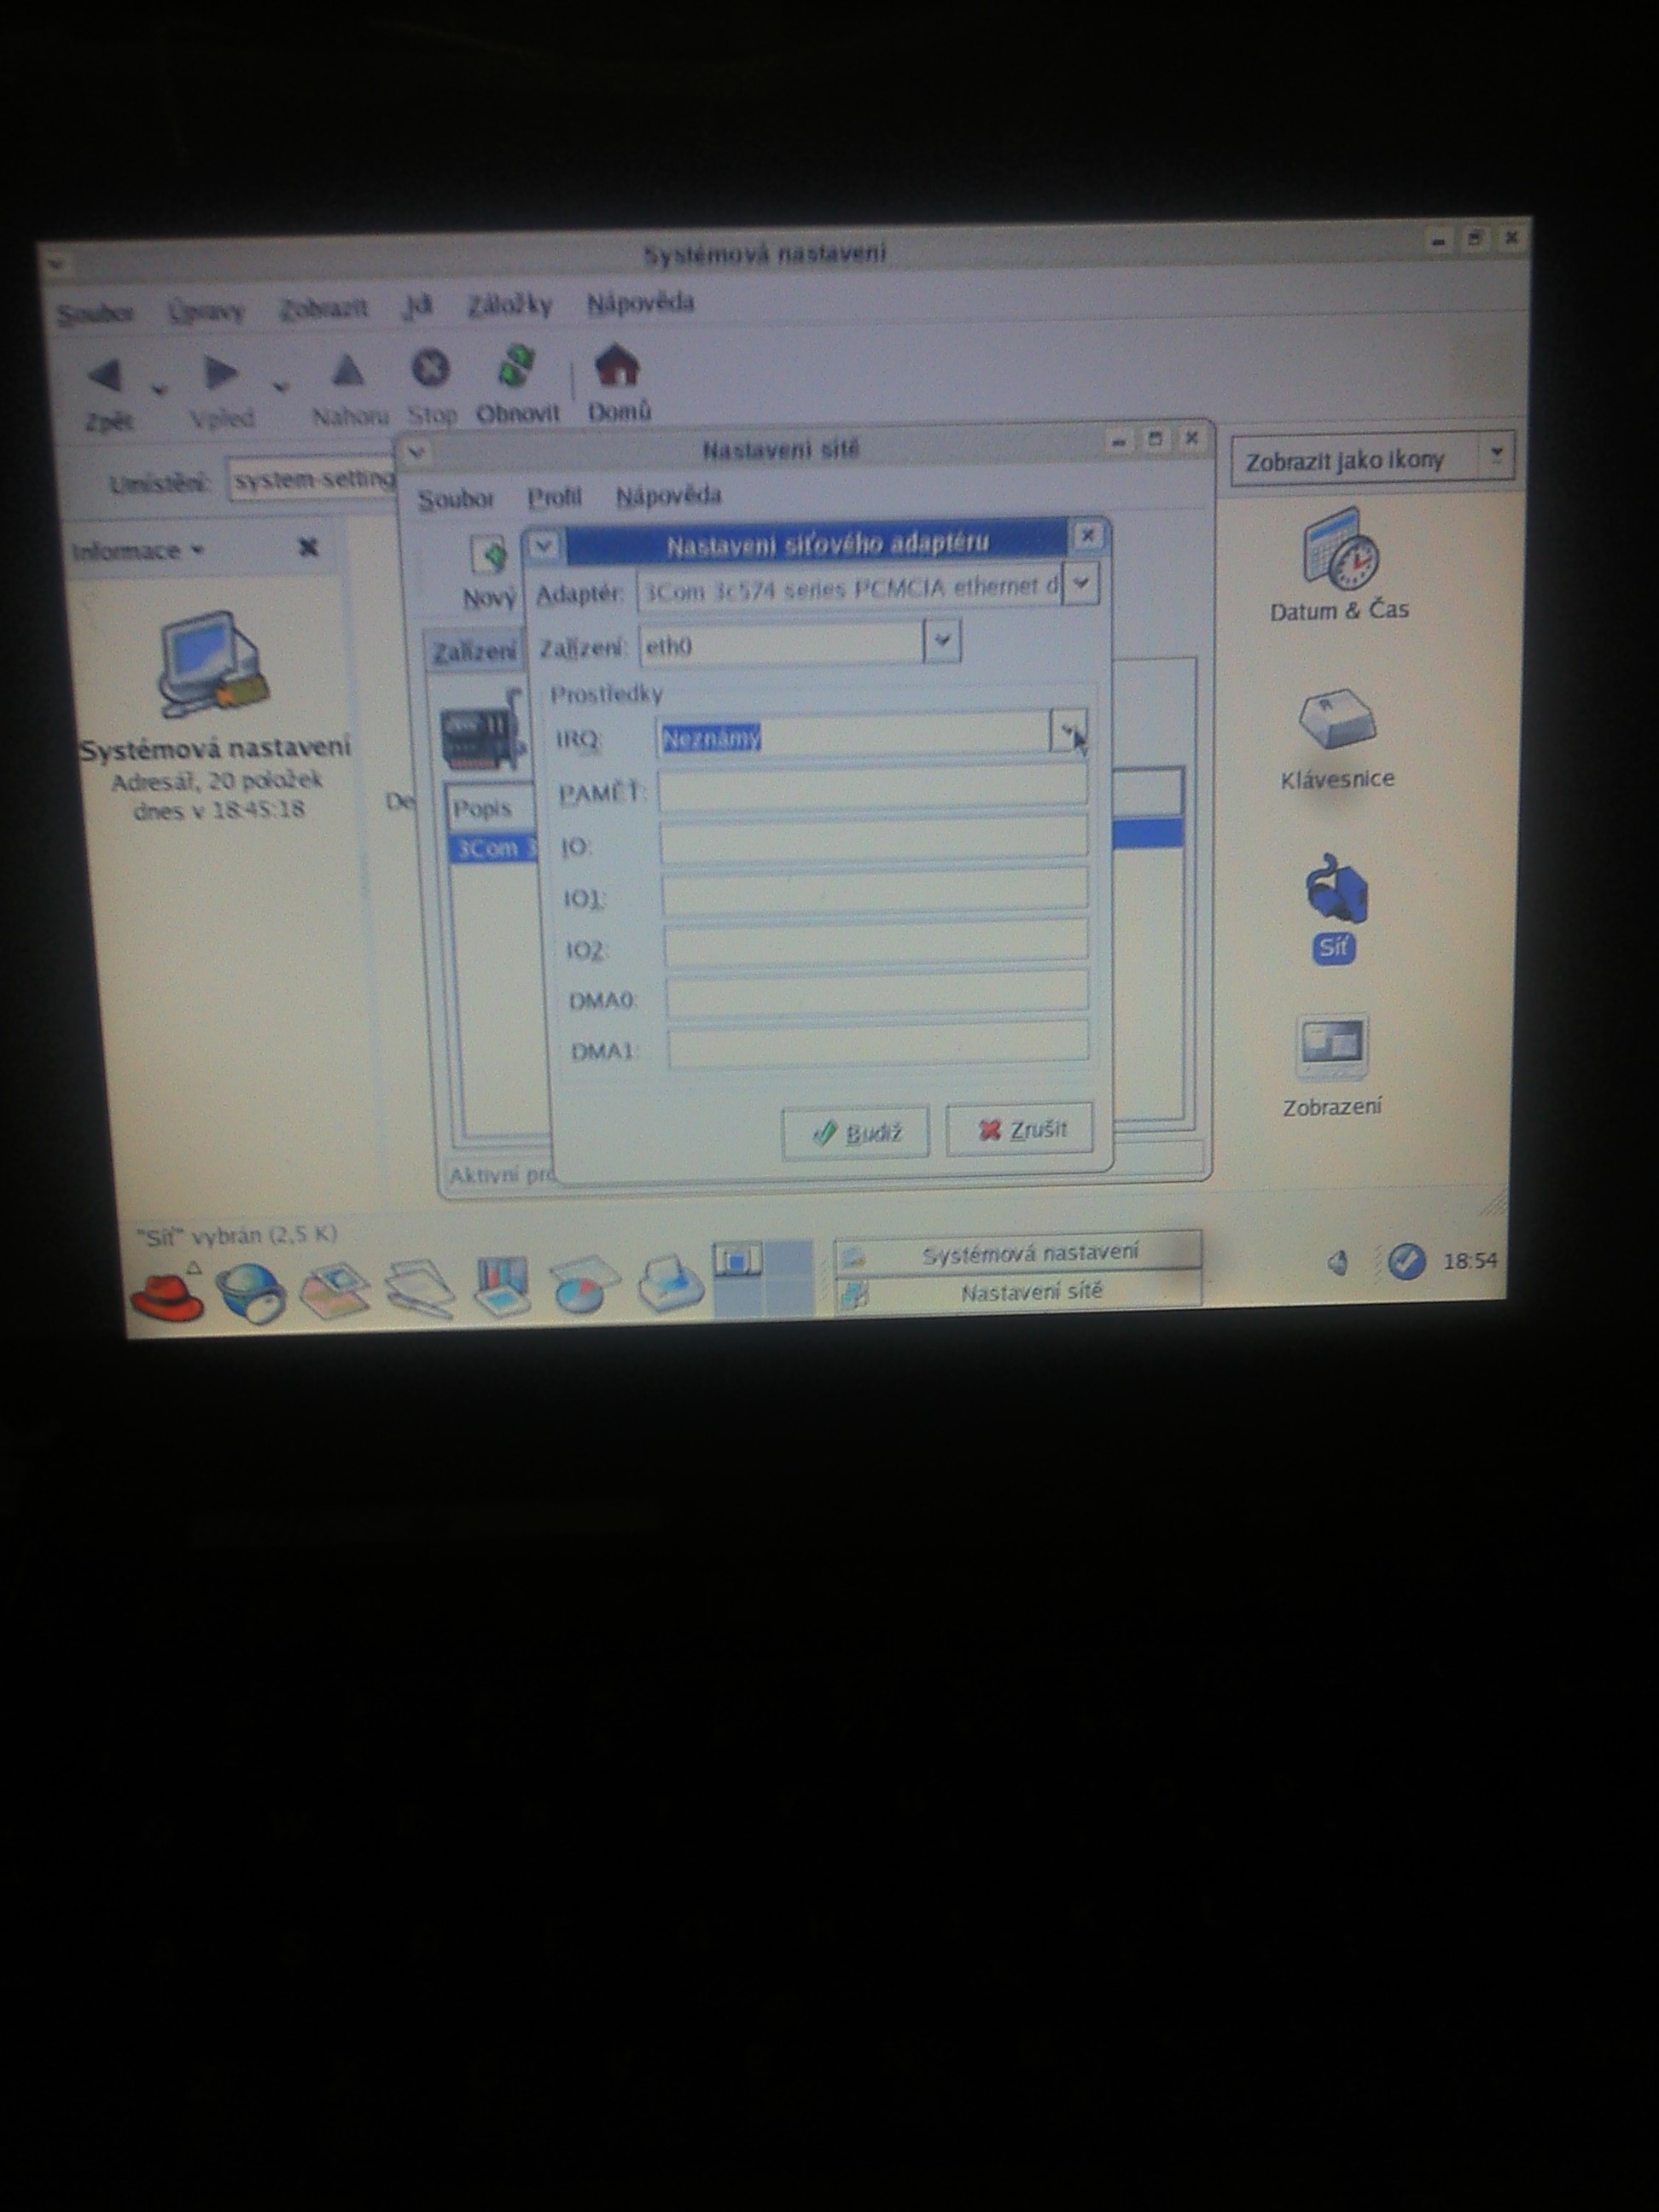The height and width of the screenshot is (2212, 1659).
Task: Expand the Zařízení eth0 dropdown
Action: pos(942,641)
